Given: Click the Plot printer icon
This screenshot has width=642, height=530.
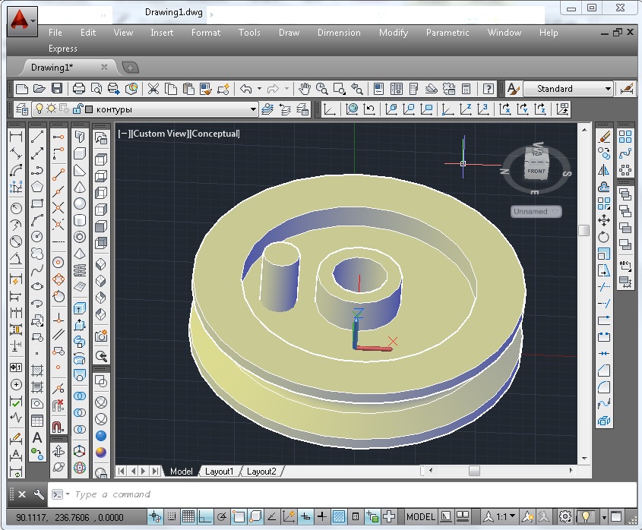Looking at the screenshot, I should [78, 88].
